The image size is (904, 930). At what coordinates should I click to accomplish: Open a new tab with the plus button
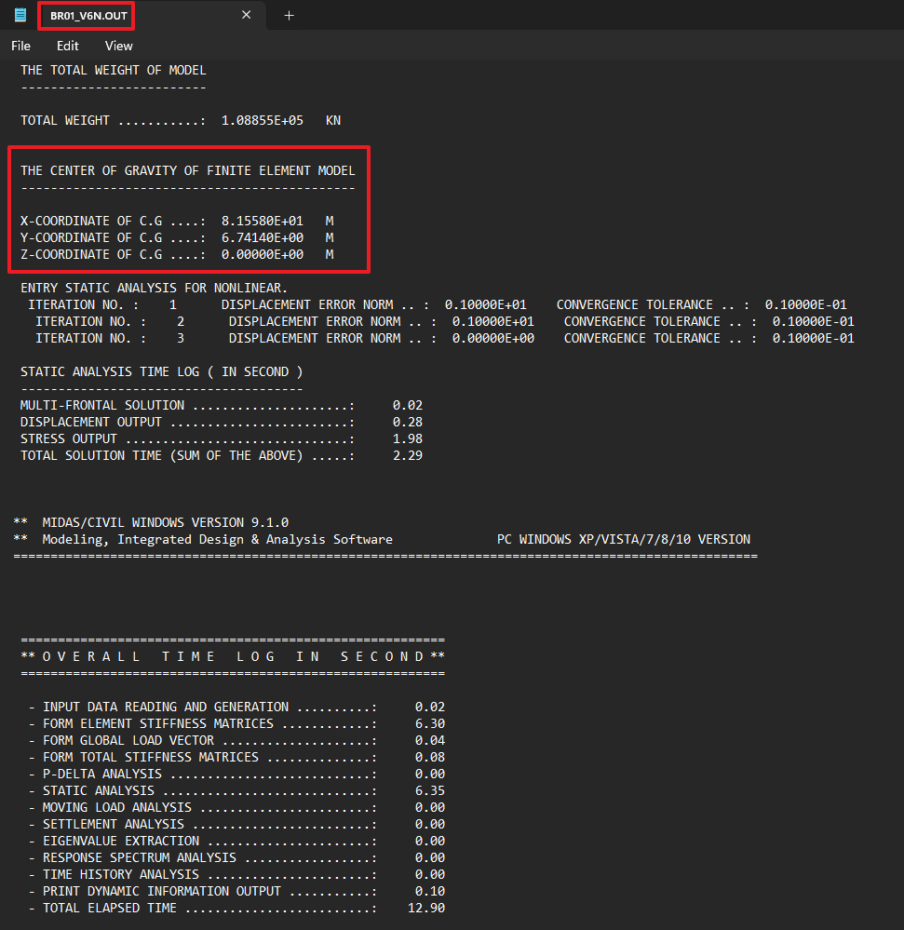289,15
